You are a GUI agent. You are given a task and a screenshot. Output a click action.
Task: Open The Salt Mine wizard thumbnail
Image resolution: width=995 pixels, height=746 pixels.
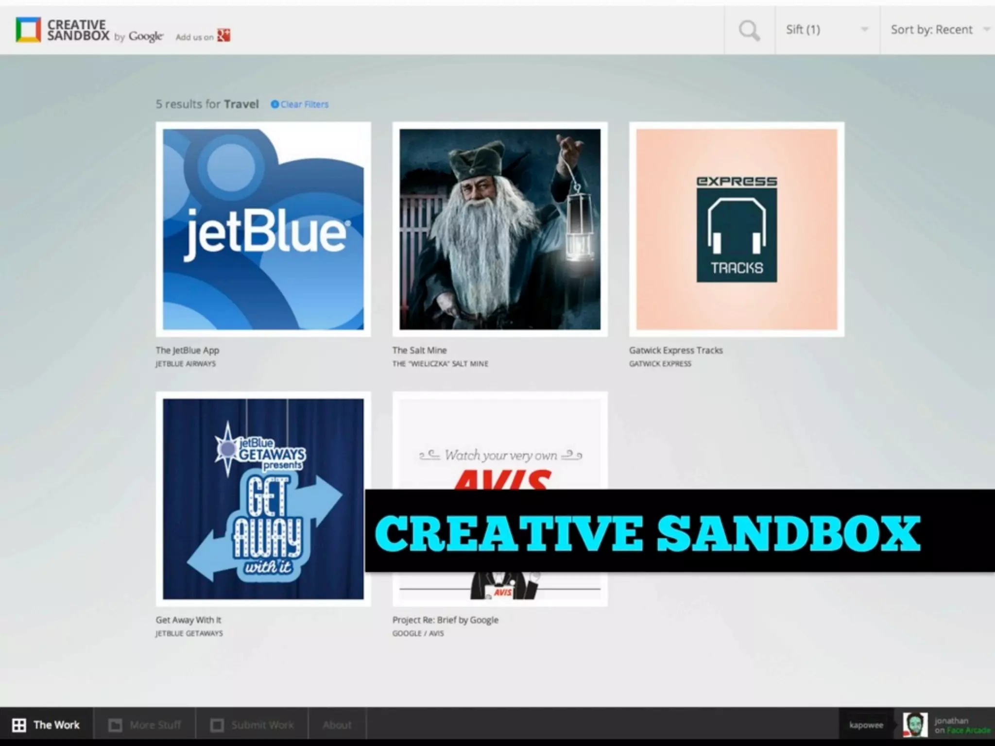[x=499, y=229]
